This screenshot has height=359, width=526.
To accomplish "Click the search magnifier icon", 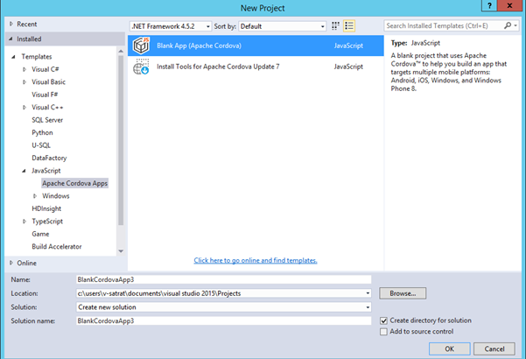I will point(508,25).
